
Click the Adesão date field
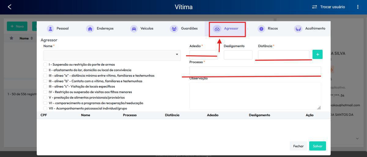coord(203,55)
